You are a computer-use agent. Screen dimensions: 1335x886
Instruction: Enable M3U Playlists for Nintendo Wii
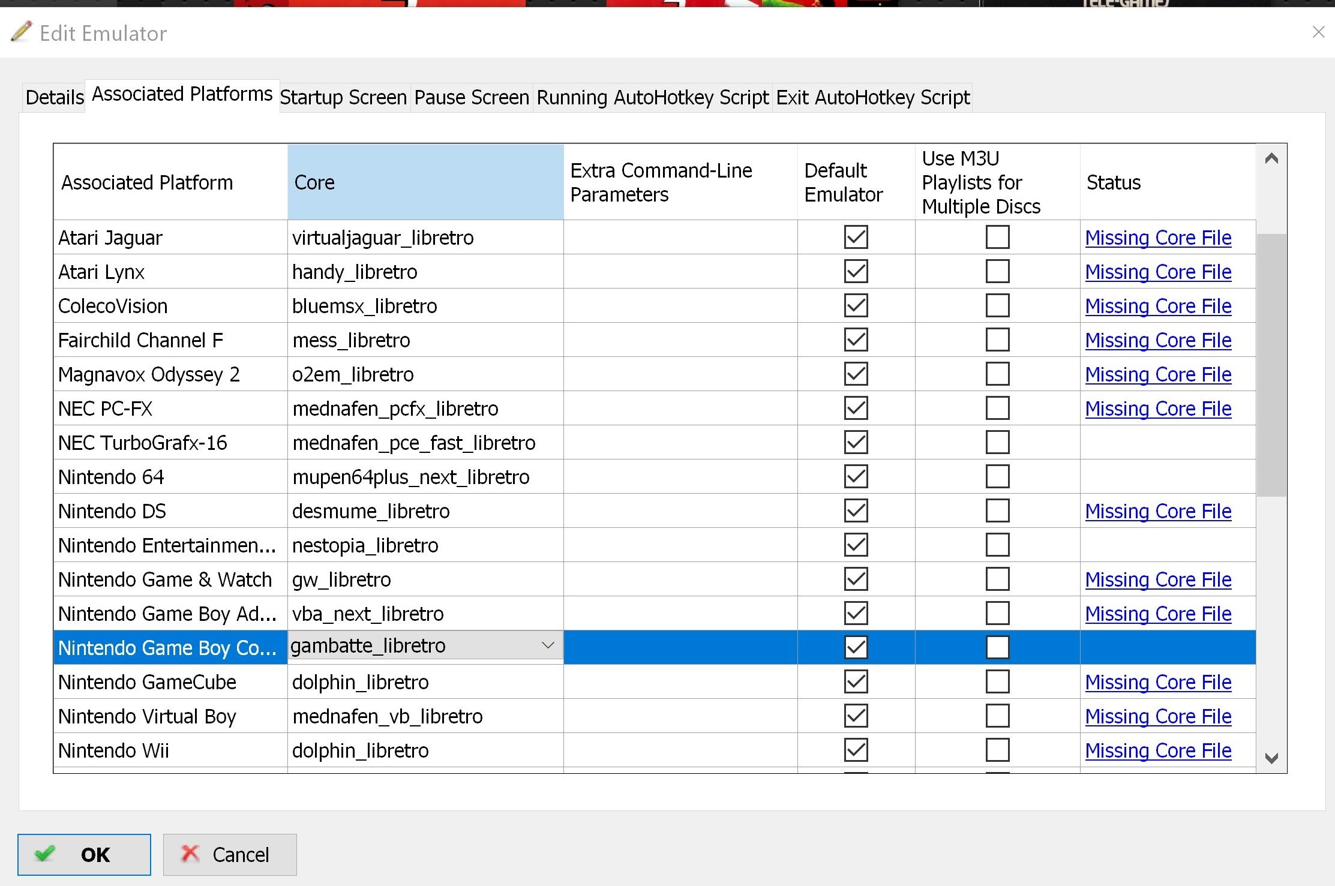click(x=997, y=750)
